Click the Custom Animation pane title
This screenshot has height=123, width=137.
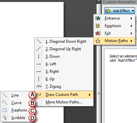[119, 2]
